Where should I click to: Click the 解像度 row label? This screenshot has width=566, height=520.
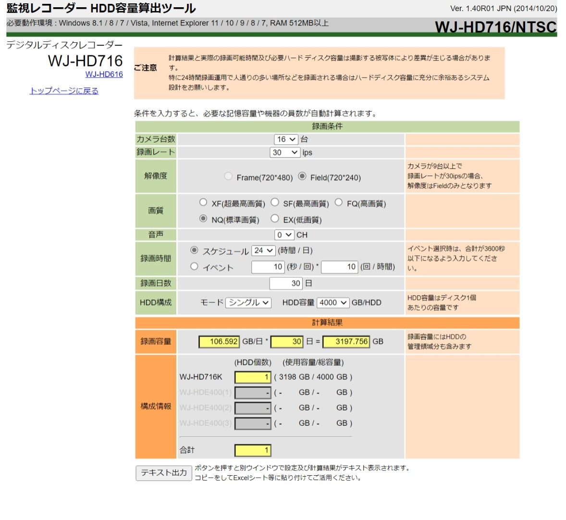tap(156, 176)
